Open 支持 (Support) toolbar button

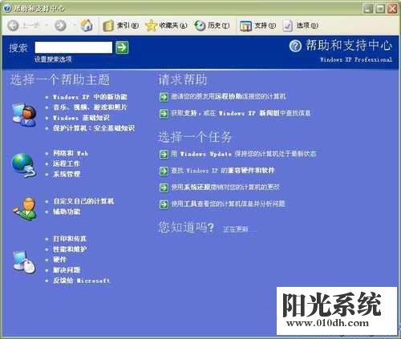257,26
